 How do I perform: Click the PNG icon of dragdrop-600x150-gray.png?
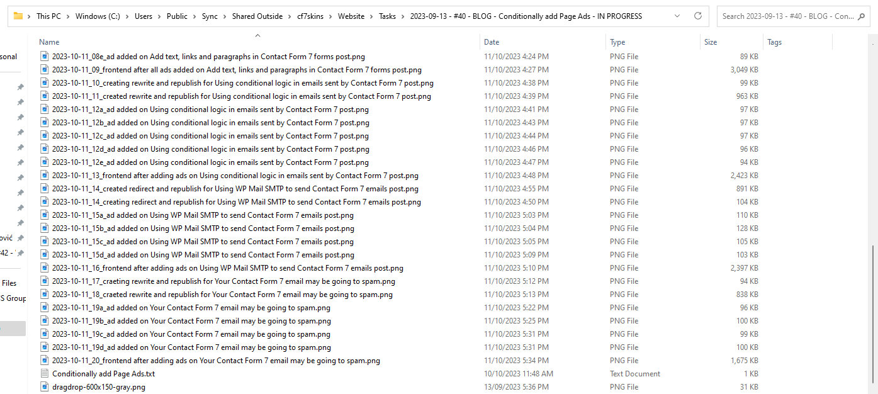[x=44, y=387]
